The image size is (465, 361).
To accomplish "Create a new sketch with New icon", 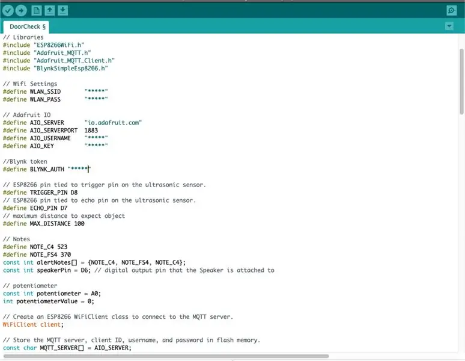I will pos(37,11).
